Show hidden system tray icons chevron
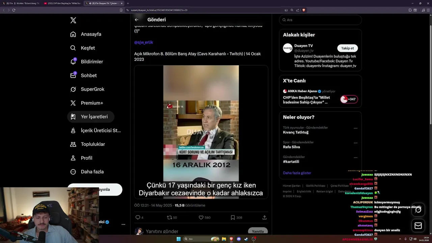The height and width of the screenshot is (243, 432). tap(400, 239)
